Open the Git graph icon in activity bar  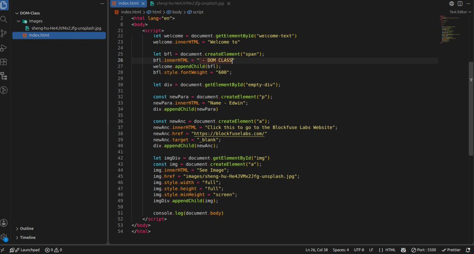coord(4,90)
